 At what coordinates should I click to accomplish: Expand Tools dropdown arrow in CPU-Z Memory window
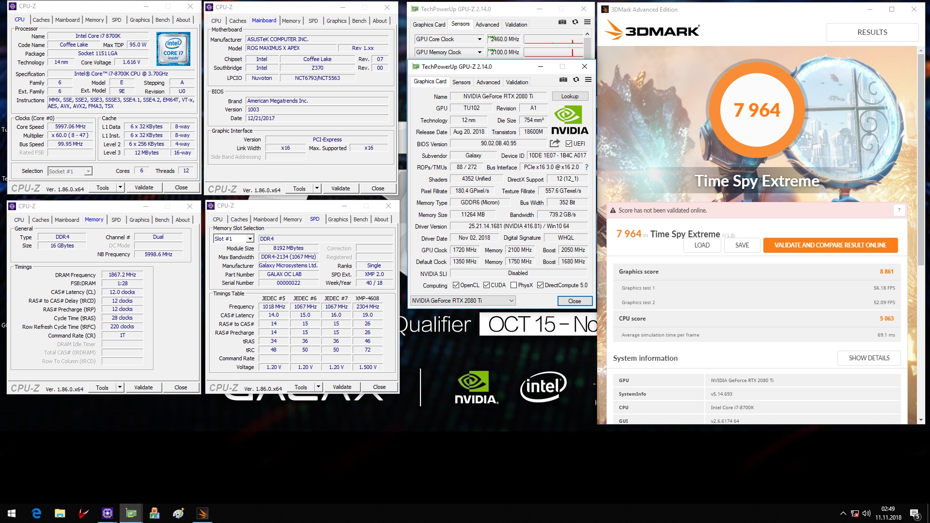click(x=120, y=387)
